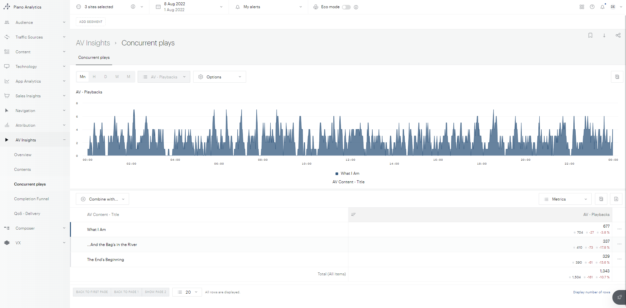Click the ADD SEGMENT button
This screenshot has width=626, height=308.
pyautogui.click(x=91, y=22)
